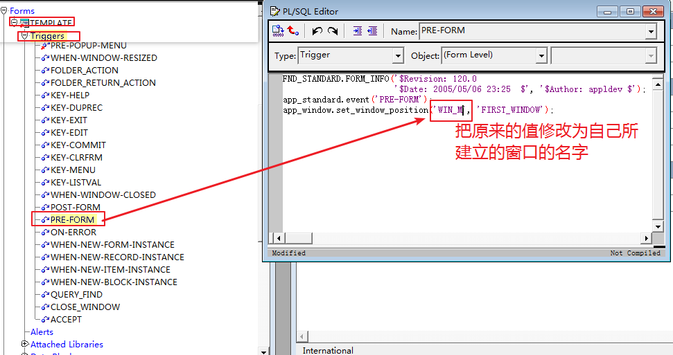
Task: Select the KEY-DUPREC trigger
Action: click(x=76, y=108)
